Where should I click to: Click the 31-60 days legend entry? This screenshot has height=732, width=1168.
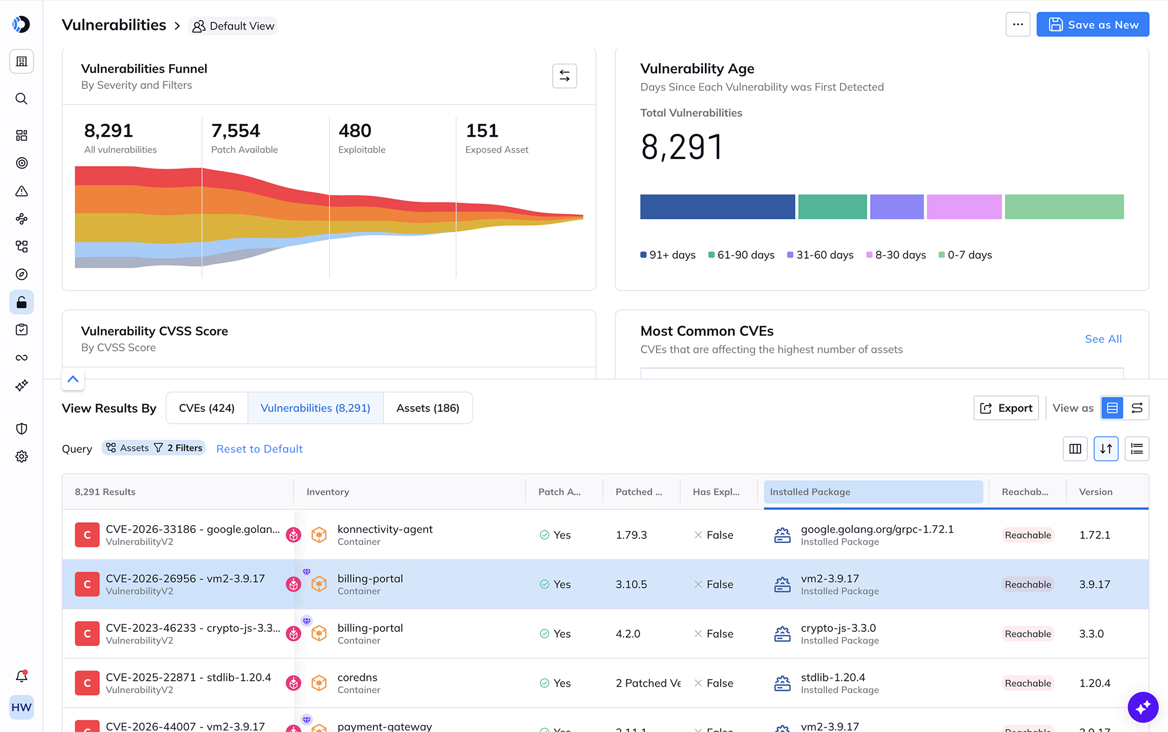click(820, 255)
